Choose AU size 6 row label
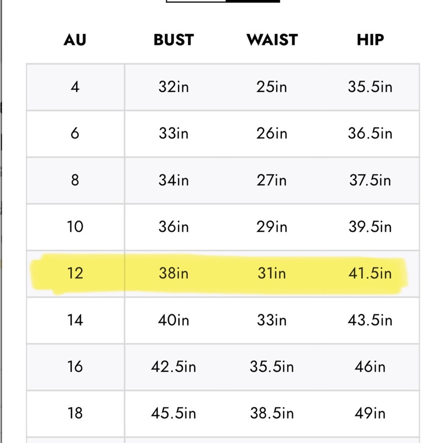Image resolution: width=443 pixels, height=443 pixels. pos(75,133)
